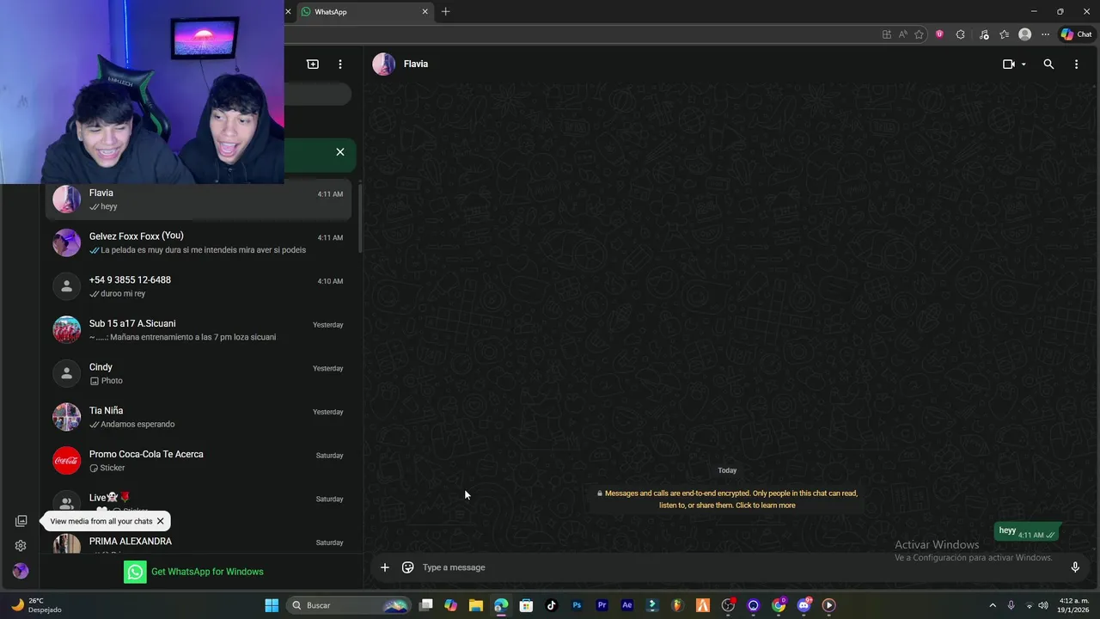Open the Edge profile avatar

point(1024,34)
